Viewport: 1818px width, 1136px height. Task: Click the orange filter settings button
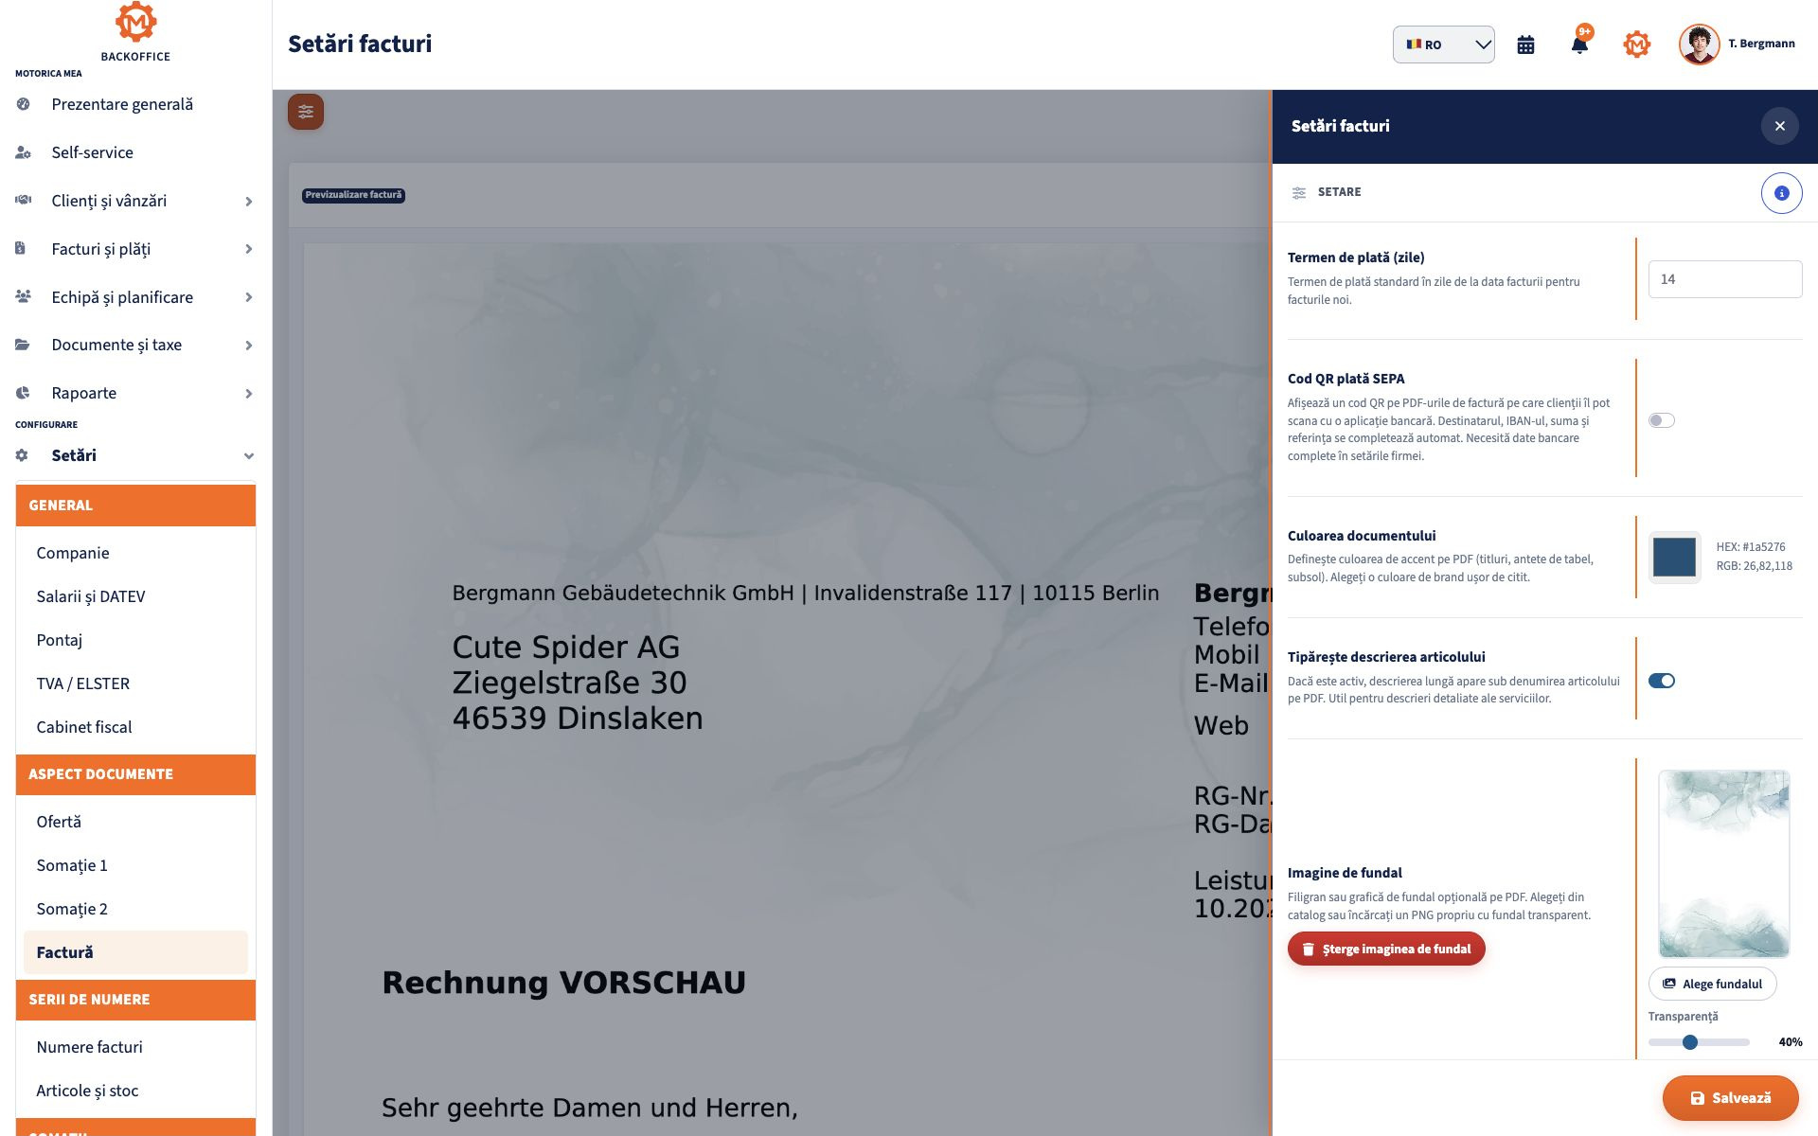pyautogui.click(x=306, y=112)
